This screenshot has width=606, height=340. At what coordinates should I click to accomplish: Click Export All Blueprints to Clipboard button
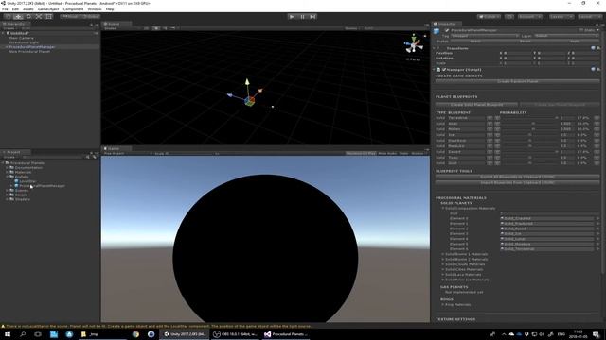[x=518, y=177]
